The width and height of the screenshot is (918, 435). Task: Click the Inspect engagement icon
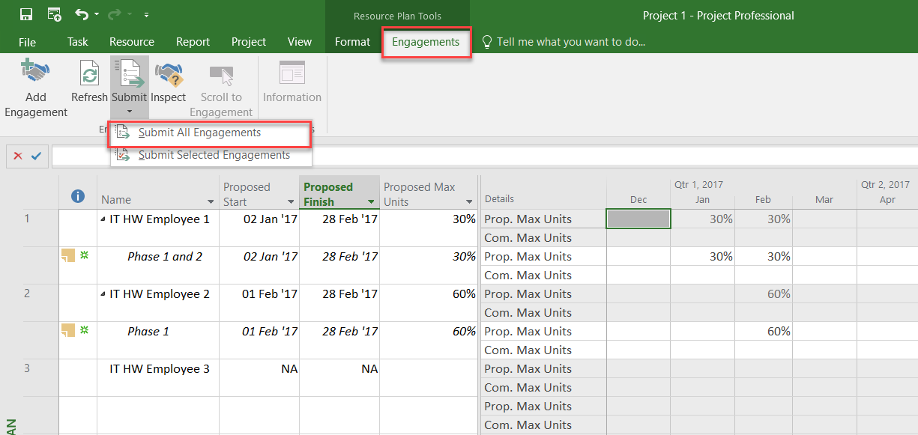click(168, 74)
